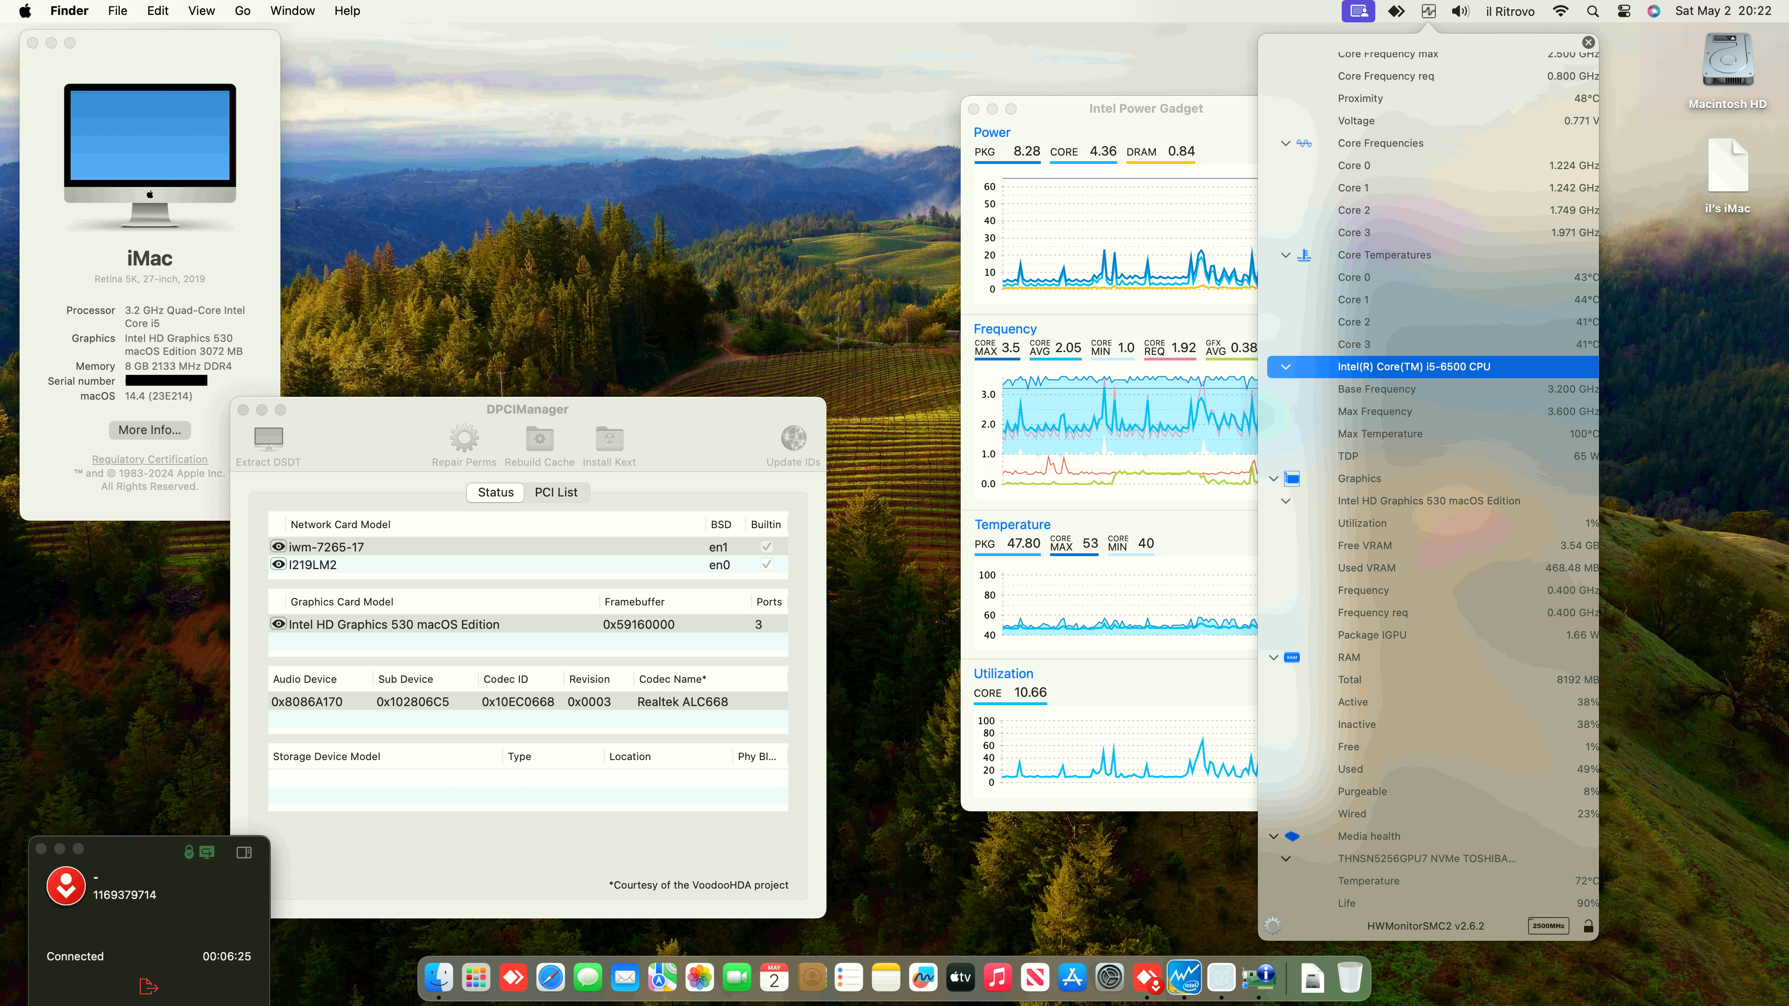
Task: Toggle Builtin checkbox for iwm-7265-17
Action: (x=766, y=546)
